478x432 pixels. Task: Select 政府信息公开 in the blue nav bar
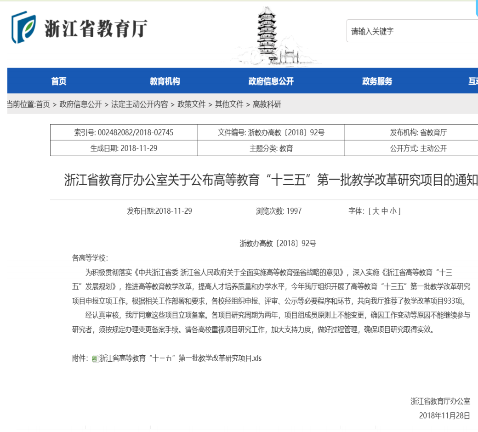(x=271, y=81)
